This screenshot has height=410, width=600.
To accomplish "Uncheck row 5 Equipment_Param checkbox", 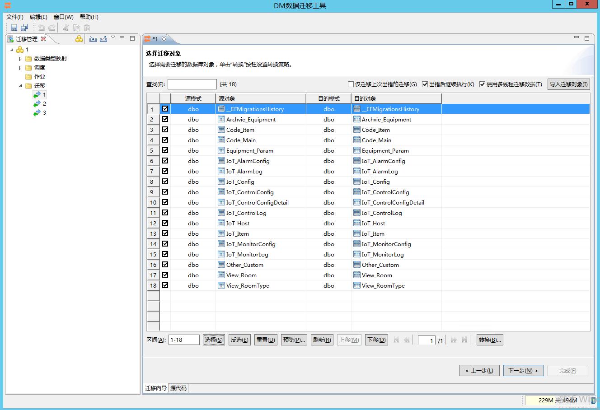I will 165,150.
